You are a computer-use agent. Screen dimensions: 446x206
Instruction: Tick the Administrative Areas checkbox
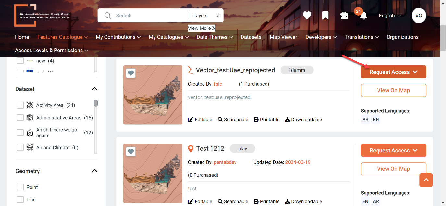(20, 118)
